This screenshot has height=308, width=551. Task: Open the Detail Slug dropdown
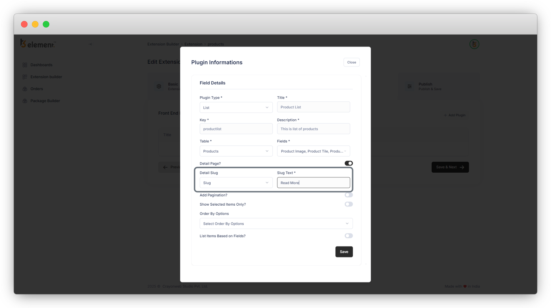coord(236,183)
